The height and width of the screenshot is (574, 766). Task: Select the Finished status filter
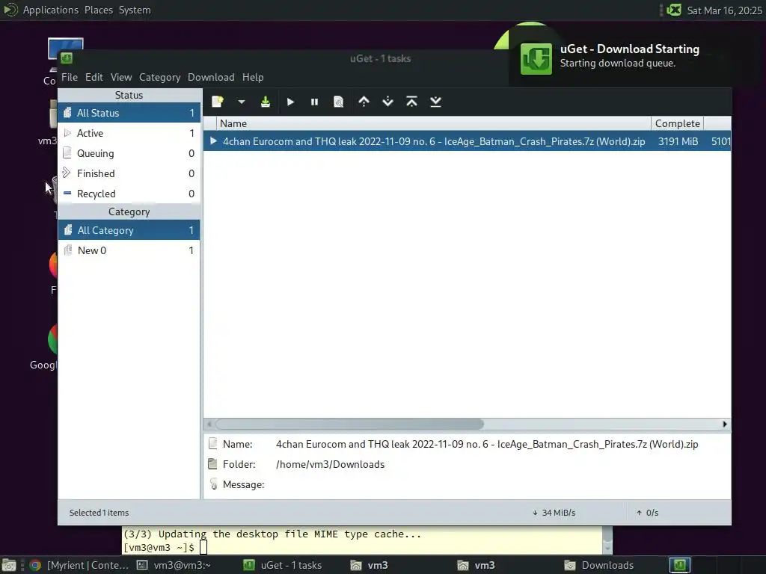(x=129, y=173)
